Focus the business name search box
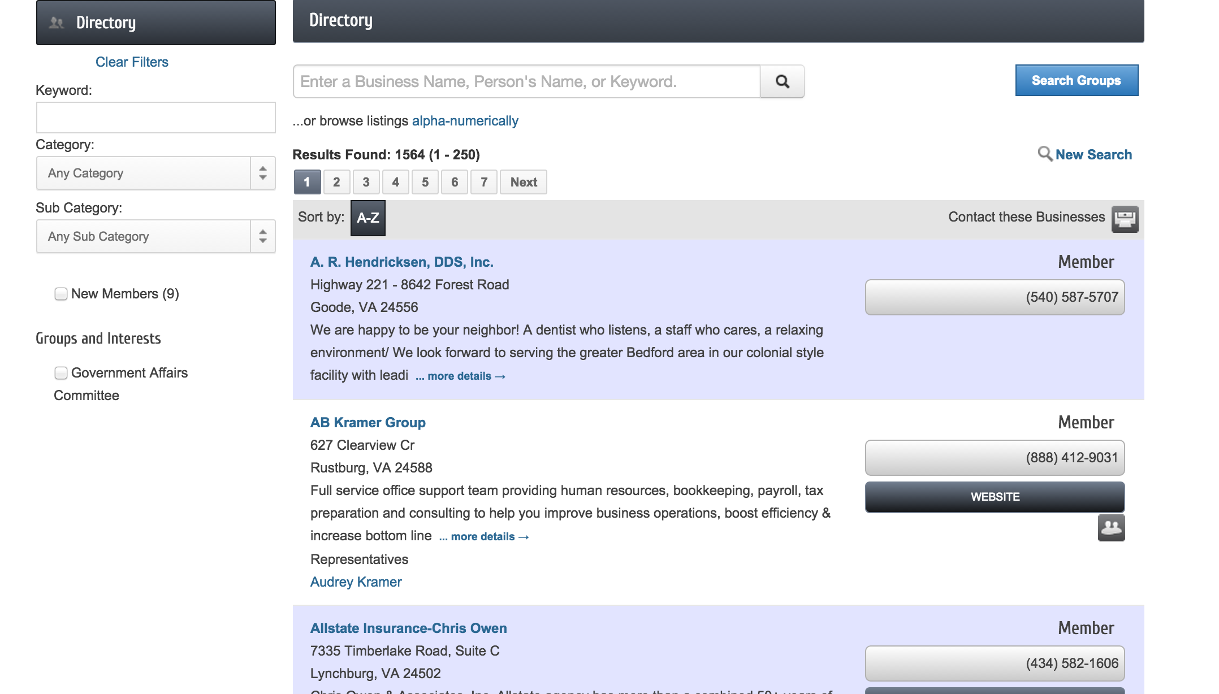Viewport: 1219px width, 694px height. (x=527, y=81)
